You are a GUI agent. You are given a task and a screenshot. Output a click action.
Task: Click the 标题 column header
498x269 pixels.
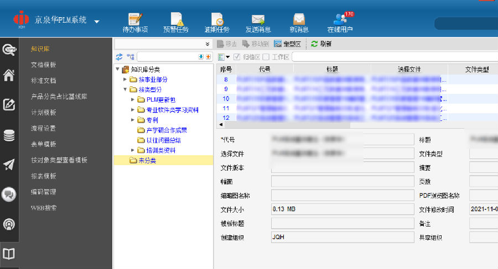tap(332, 69)
